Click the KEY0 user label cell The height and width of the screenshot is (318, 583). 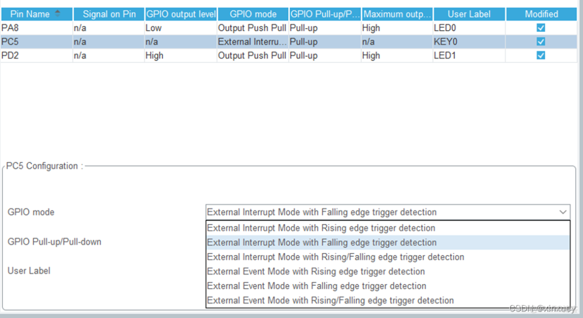point(469,42)
